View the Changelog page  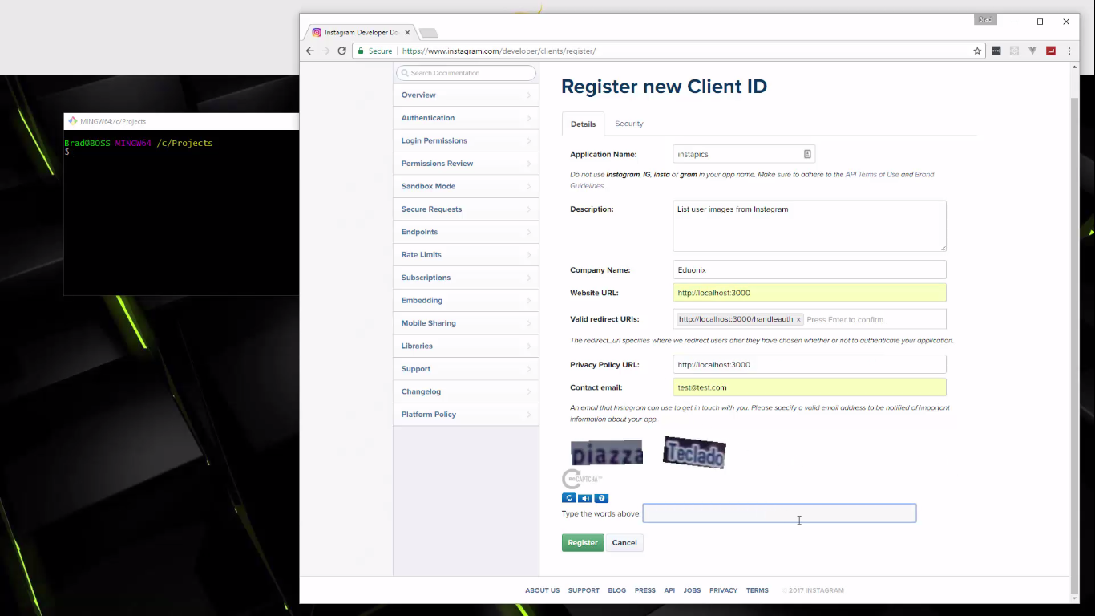[466, 392]
